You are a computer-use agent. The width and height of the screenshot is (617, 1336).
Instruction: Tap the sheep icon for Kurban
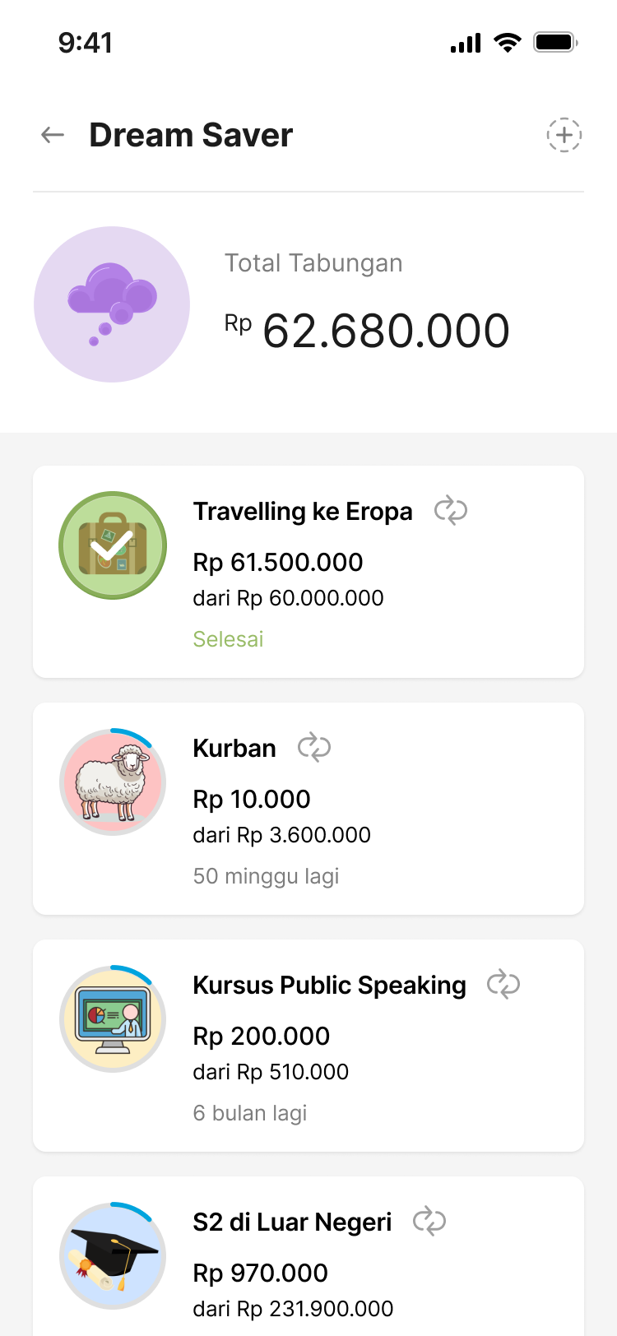(113, 782)
